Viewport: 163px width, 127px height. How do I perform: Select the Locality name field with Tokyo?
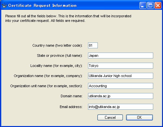[121, 66]
